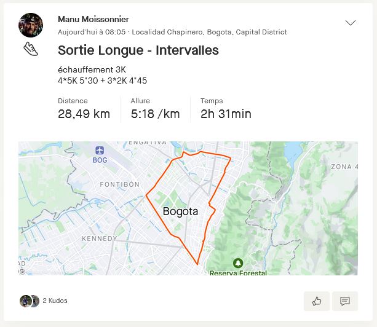Image resolution: width=377 pixels, height=327 pixels.
Task: Expand the activity options chevron
Action: (x=351, y=23)
